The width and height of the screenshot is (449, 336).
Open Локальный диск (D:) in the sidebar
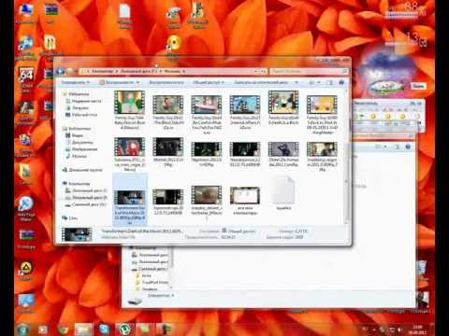point(86,198)
